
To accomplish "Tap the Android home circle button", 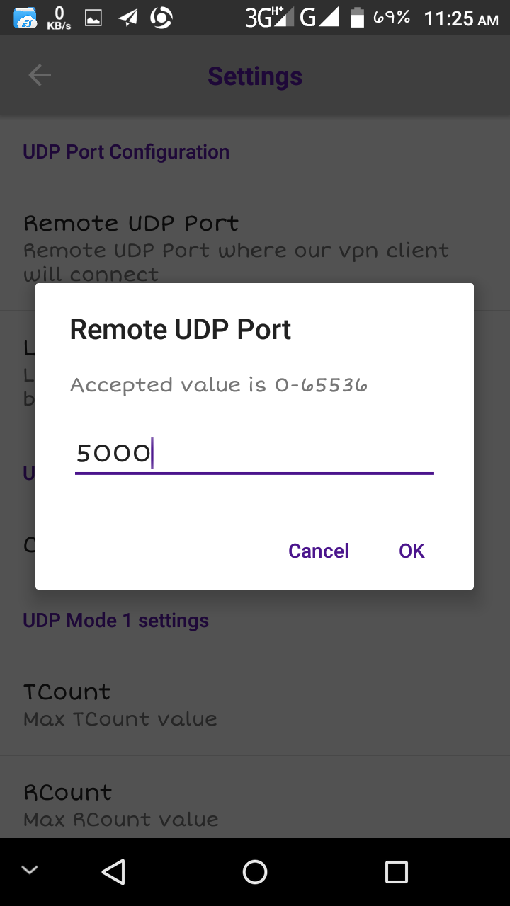I will (x=255, y=872).
